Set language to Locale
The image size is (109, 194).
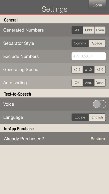[80, 117]
